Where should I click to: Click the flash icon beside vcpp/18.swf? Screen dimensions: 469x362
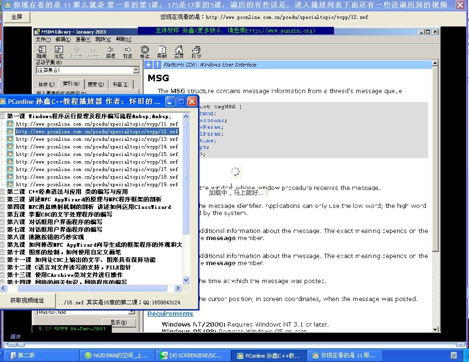coord(10,177)
